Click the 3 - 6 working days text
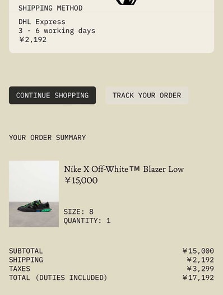This screenshot has height=295, width=223. pos(57,31)
